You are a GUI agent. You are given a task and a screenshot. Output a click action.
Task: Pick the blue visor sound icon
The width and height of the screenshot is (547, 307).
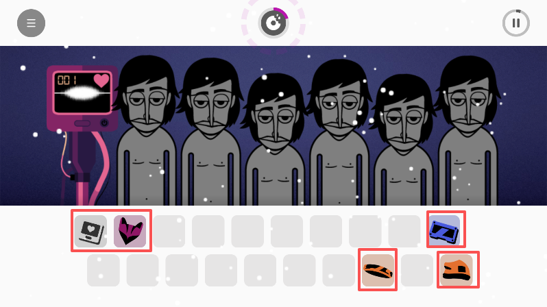(443, 231)
